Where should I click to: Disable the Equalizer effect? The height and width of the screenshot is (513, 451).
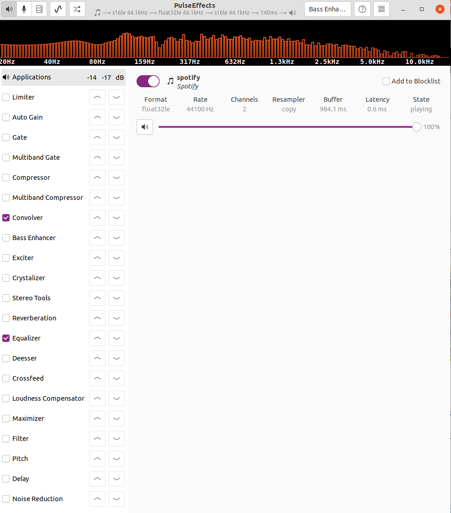6,338
